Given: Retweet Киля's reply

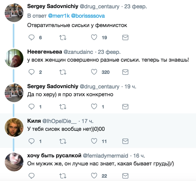Looking at the screenshot, I should [63, 141].
